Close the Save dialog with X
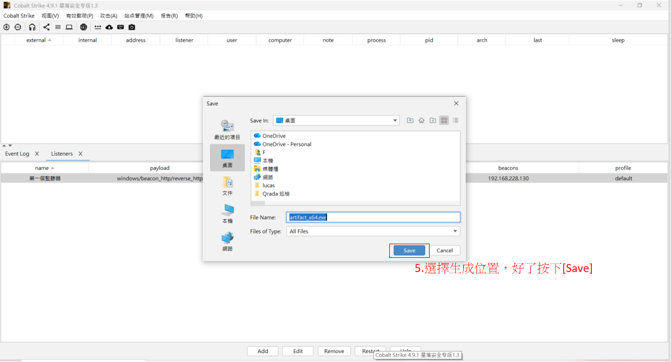The height and width of the screenshot is (362, 671). (456, 103)
